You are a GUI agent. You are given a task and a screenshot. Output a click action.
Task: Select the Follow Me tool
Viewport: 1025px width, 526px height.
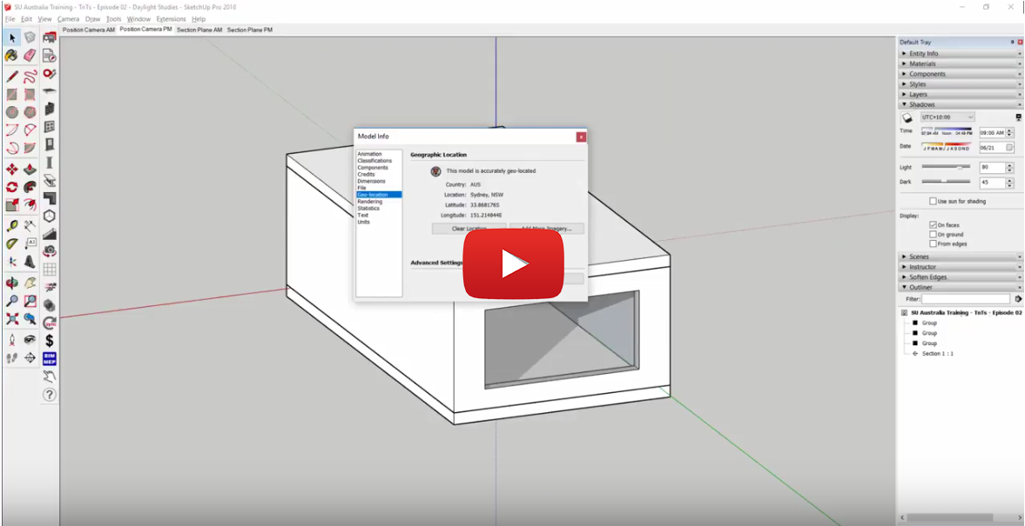[30, 187]
